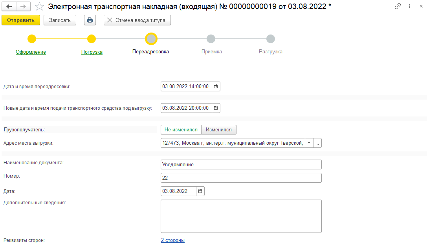Image resolution: width=427 pixels, height=249 pixels.
Task: Click the Приемка gray progress circle
Action: (211, 39)
